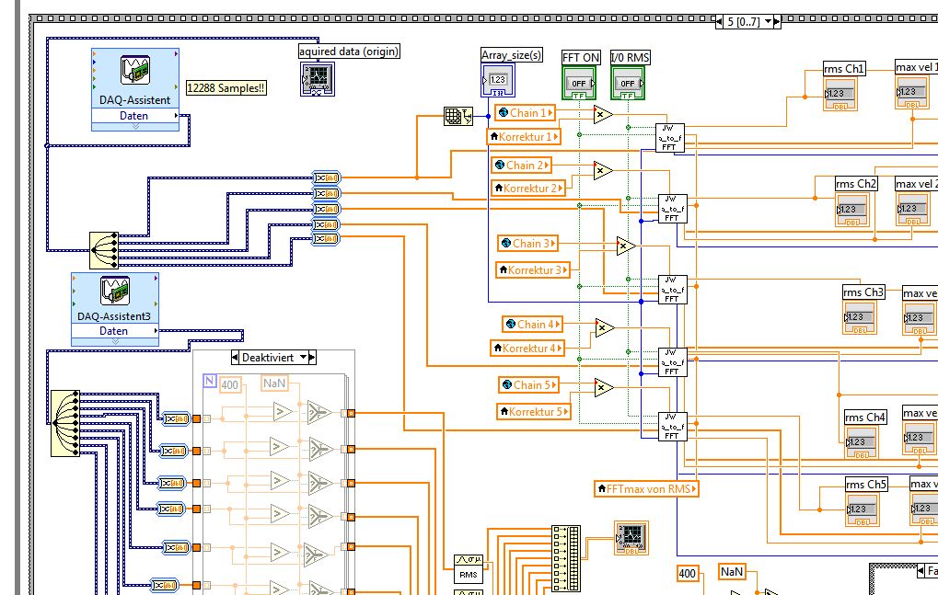Click the Array_size(s) numeric terminal
Viewport: 938px width, 595px height.
498,82
